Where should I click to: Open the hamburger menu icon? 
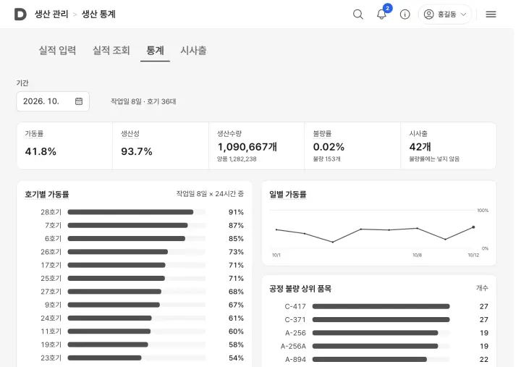(491, 14)
